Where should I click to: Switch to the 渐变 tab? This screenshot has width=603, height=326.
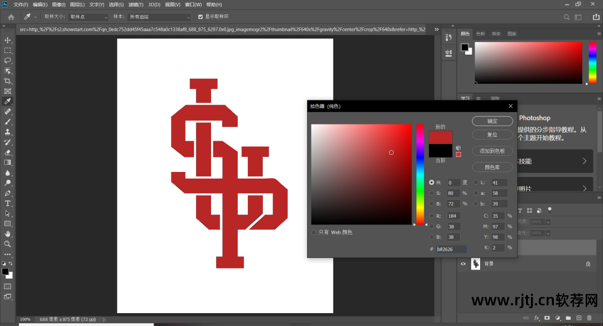[x=496, y=34]
